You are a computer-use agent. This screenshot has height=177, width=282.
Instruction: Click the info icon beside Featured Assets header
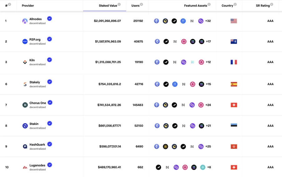[x=209, y=4]
